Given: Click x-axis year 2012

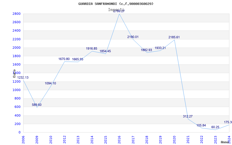Looking at the screenshot, I should click(x=64, y=140).
